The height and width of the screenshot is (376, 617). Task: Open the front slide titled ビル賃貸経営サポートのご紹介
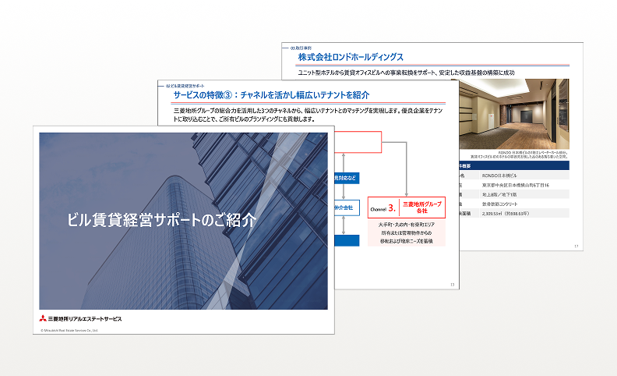click(184, 230)
